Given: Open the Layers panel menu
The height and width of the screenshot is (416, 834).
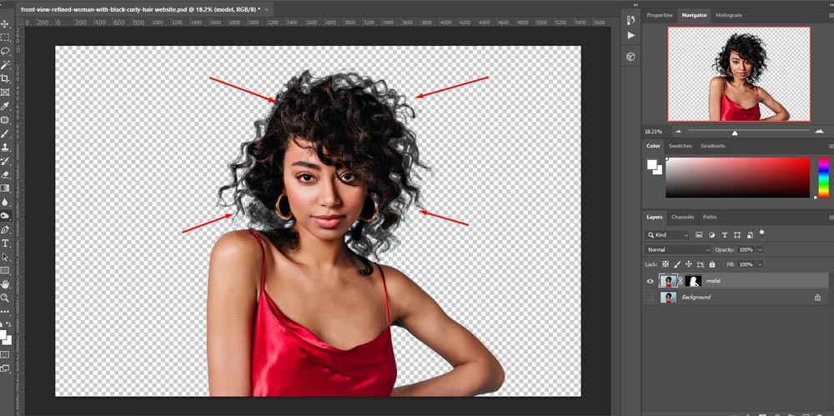Looking at the screenshot, I should 831,217.
